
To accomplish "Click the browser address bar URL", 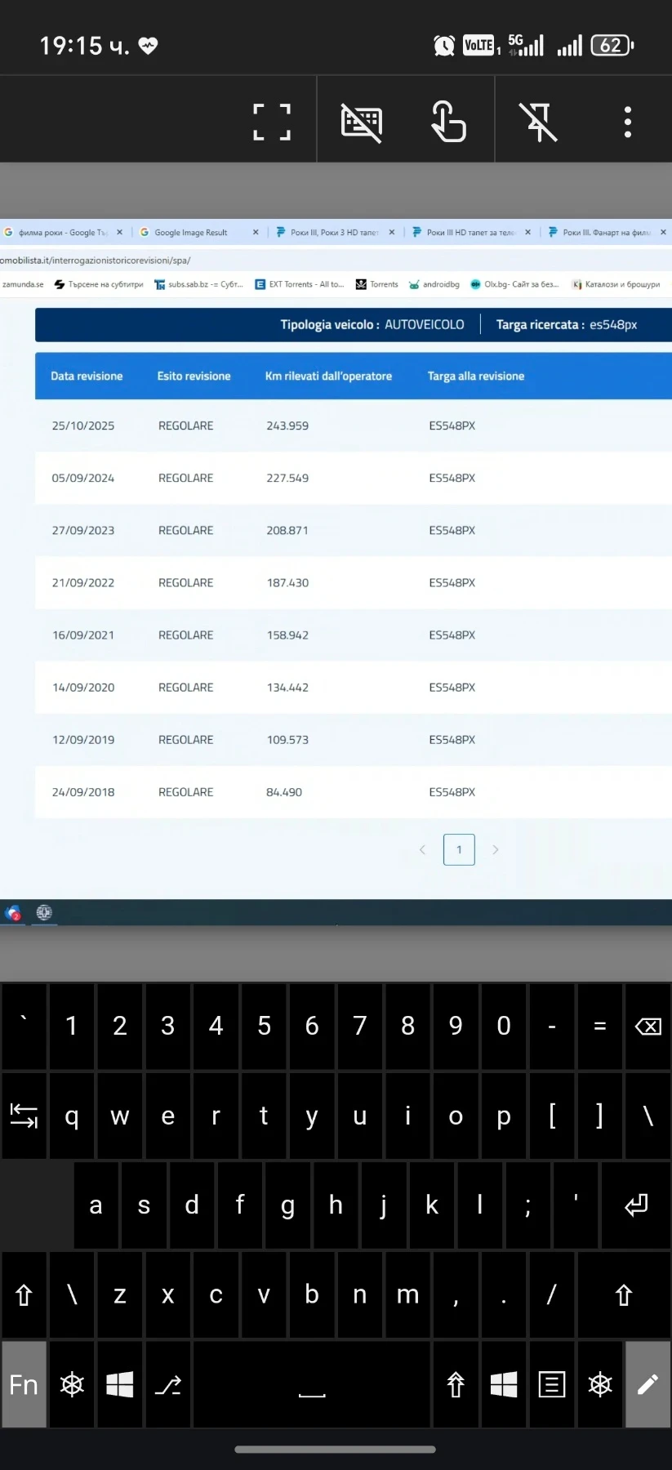I will pyautogui.click(x=96, y=261).
